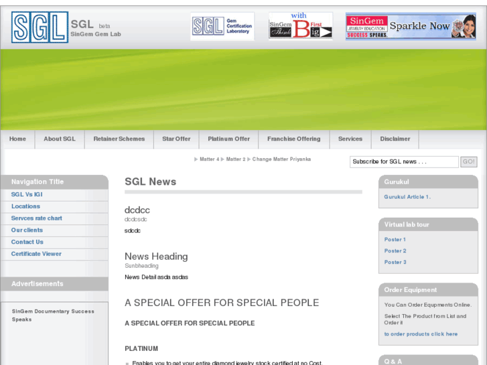
Task: Click the dcdcc news heading
Action: click(x=137, y=210)
